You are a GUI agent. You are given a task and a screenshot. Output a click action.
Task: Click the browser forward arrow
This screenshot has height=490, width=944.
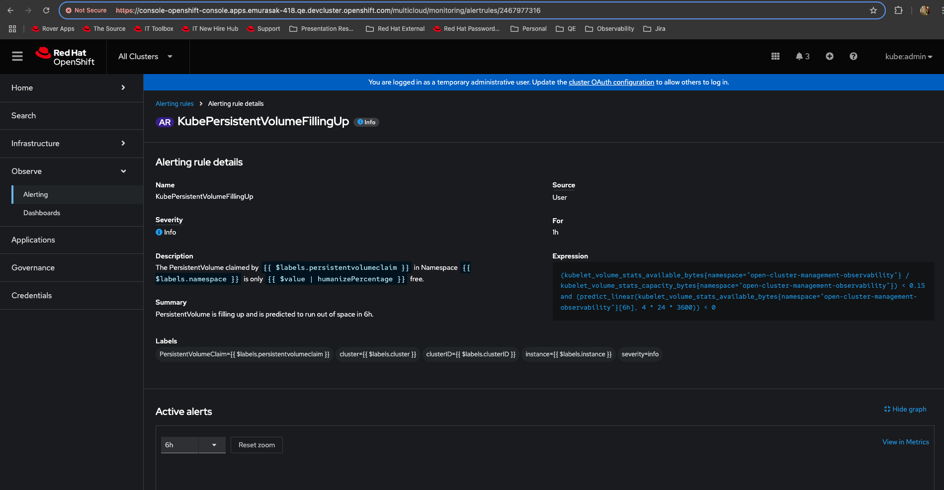[28, 10]
